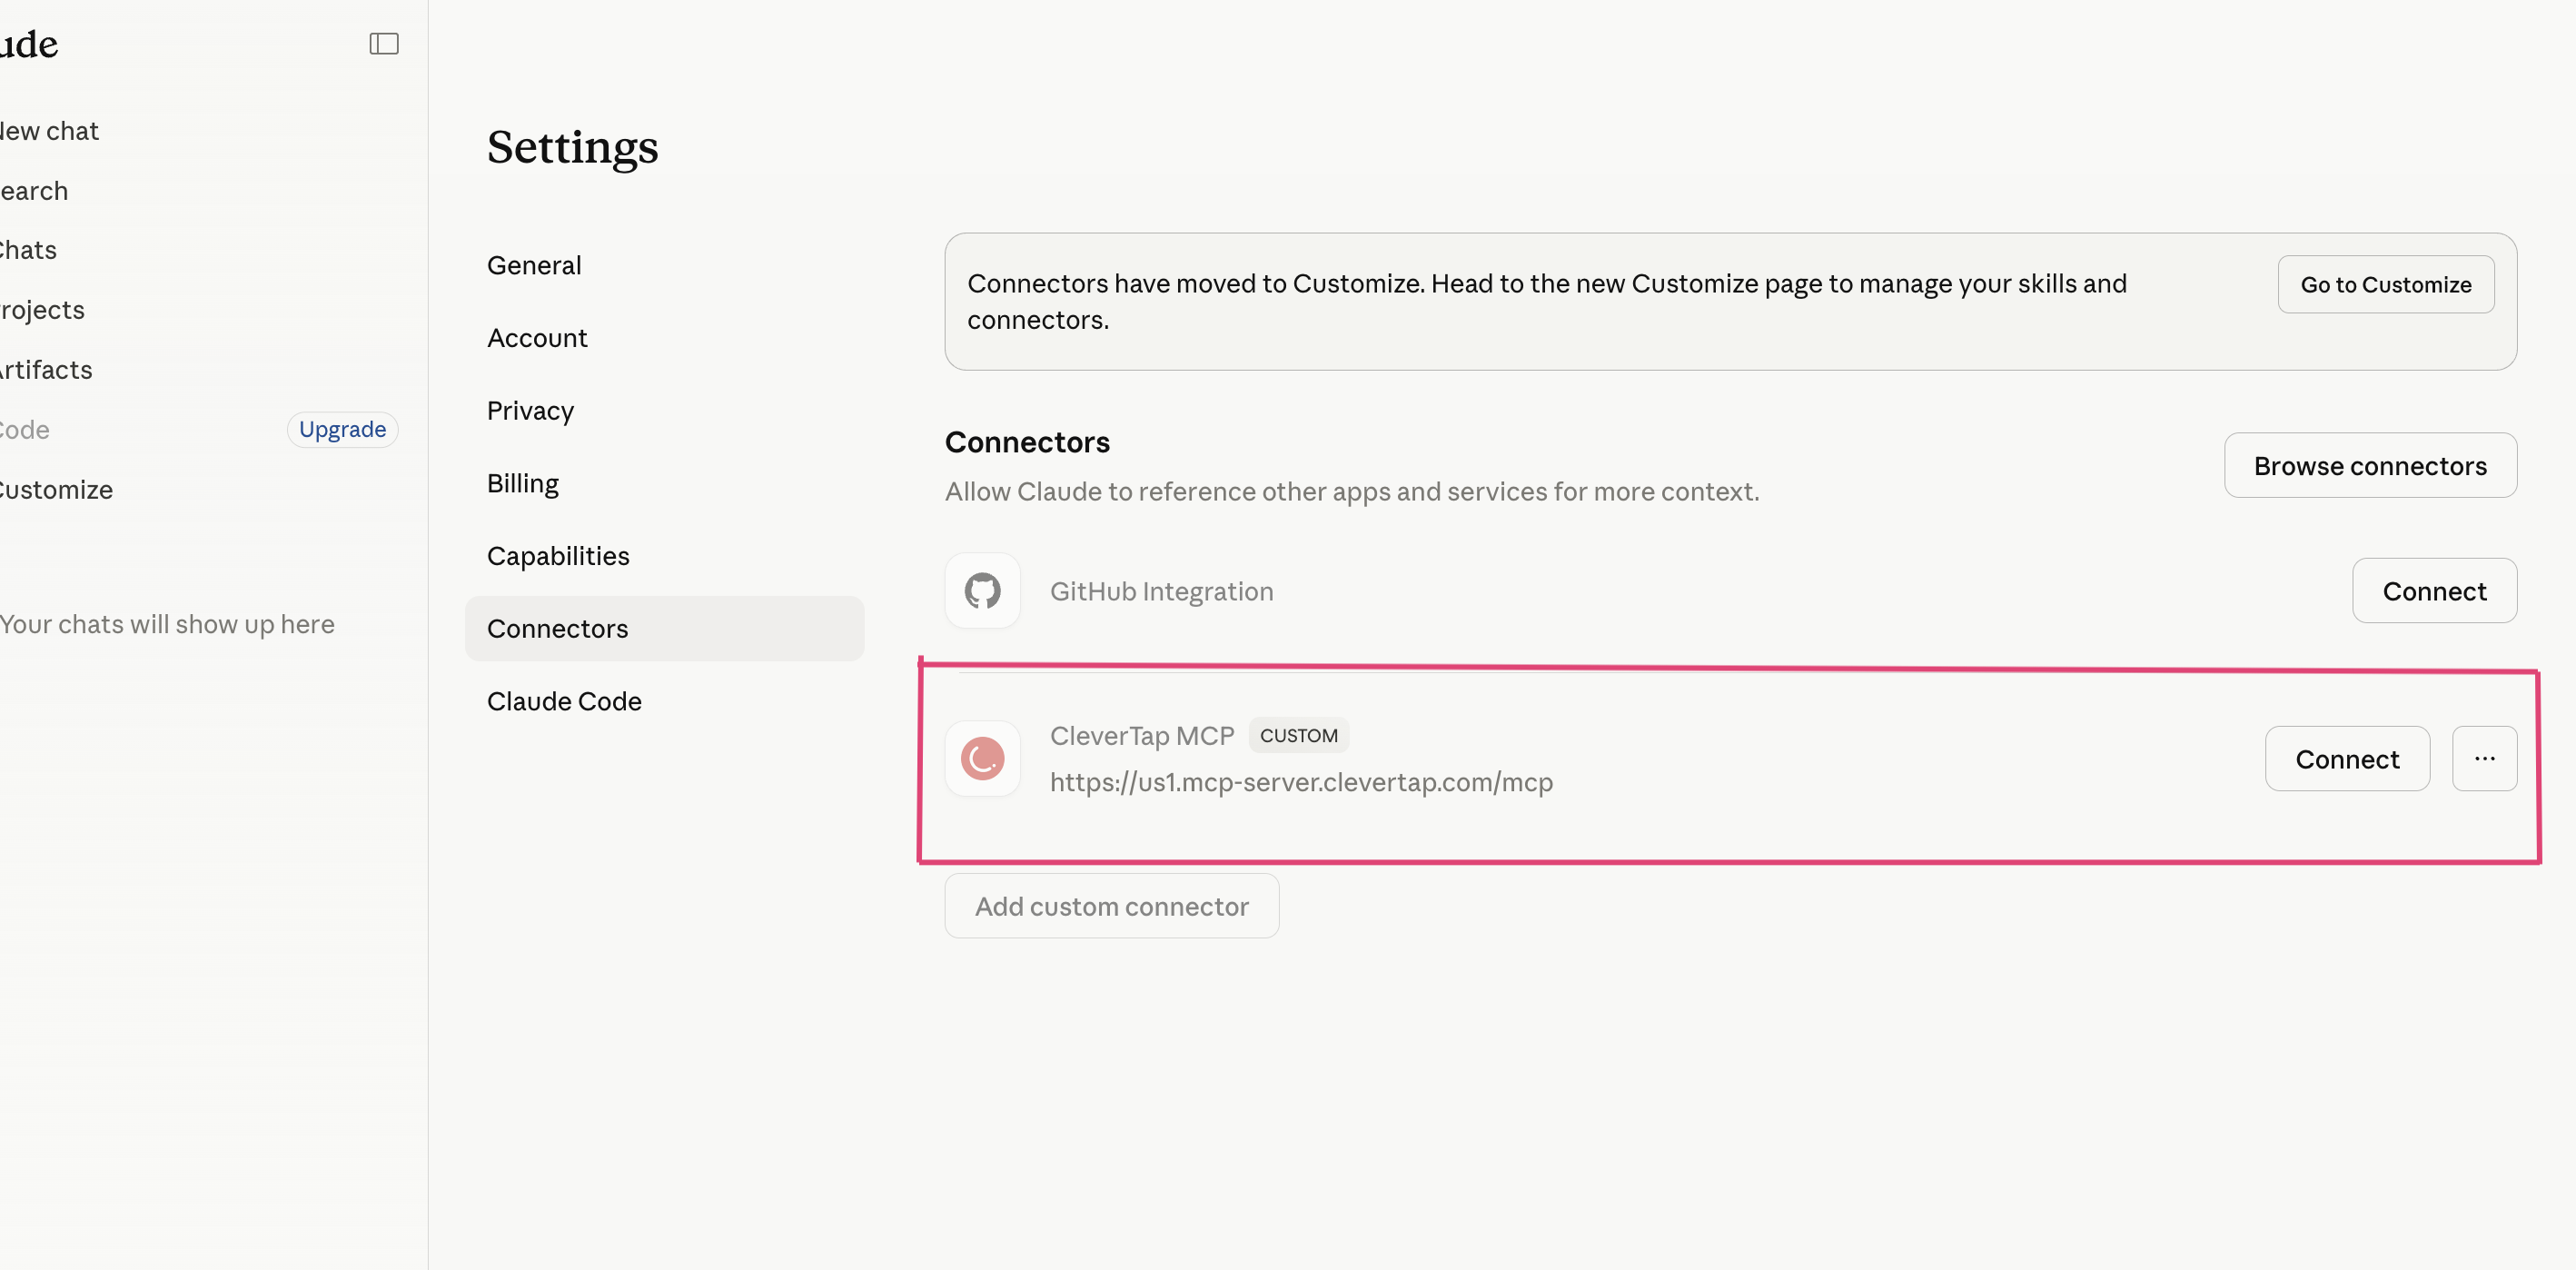The image size is (2576, 1270).
Task: Open Search in the sidebar
Action: 34,191
